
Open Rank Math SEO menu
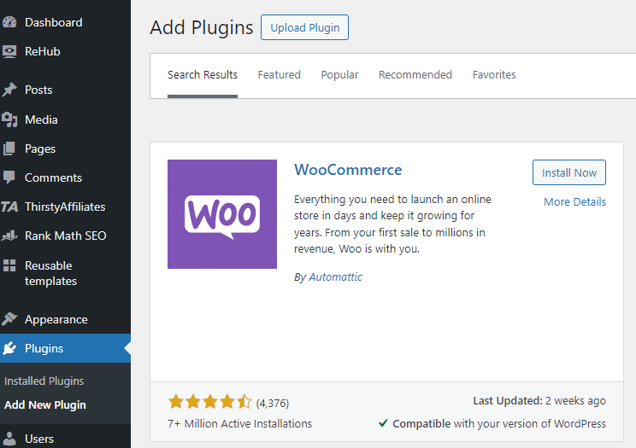click(x=65, y=236)
